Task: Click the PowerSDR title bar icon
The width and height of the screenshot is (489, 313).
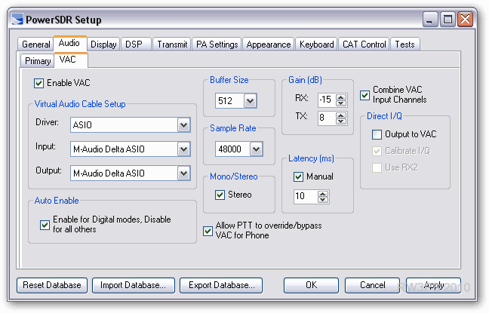Action: (17, 20)
